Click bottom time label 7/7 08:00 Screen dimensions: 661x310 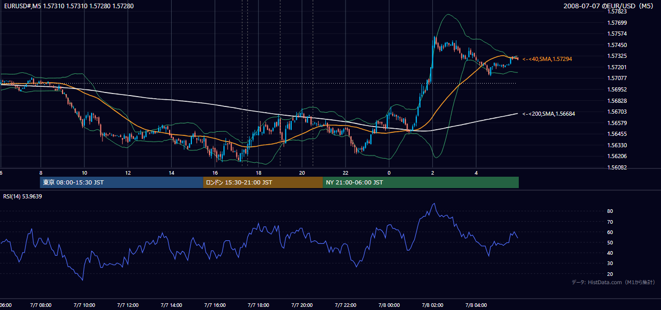pyautogui.click(x=40, y=305)
